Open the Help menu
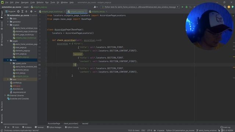 point(72,3)
